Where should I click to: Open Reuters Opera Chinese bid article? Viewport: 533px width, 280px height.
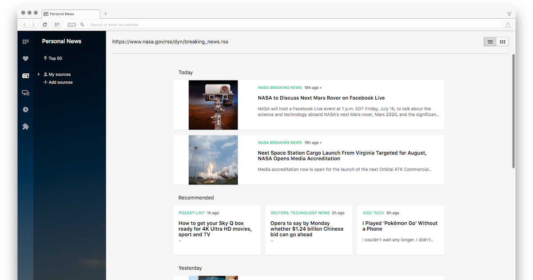tap(309, 230)
